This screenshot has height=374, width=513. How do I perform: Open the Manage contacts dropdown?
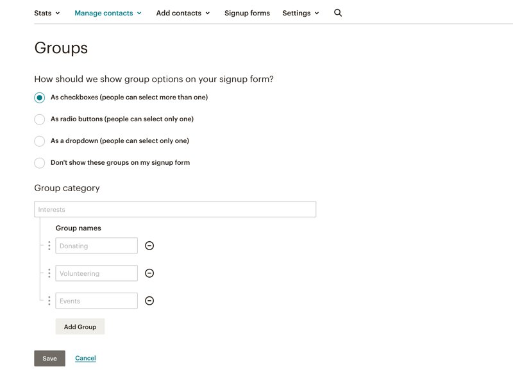tap(108, 13)
